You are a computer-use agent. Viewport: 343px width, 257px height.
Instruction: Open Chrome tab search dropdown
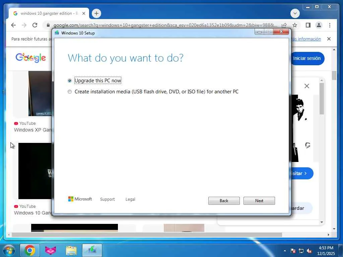[x=295, y=13]
